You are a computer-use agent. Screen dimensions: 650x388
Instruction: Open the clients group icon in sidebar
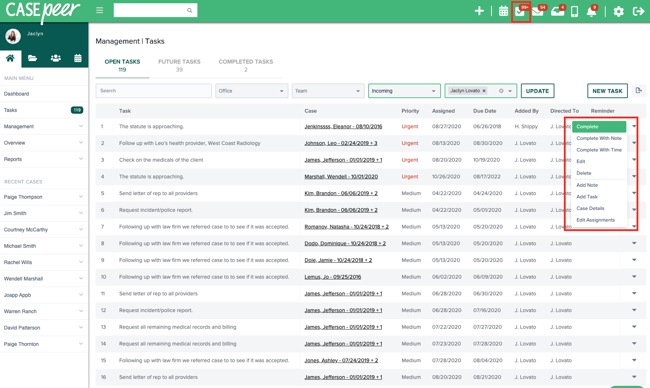point(55,58)
